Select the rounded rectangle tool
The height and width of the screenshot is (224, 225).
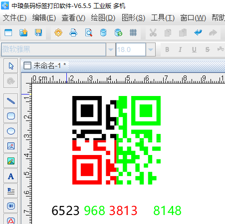pyautogui.click(x=11, y=116)
